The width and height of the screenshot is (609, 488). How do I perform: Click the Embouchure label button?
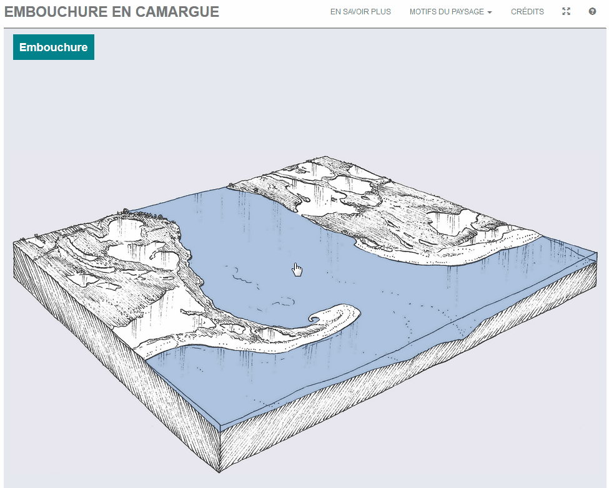click(54, 47)
